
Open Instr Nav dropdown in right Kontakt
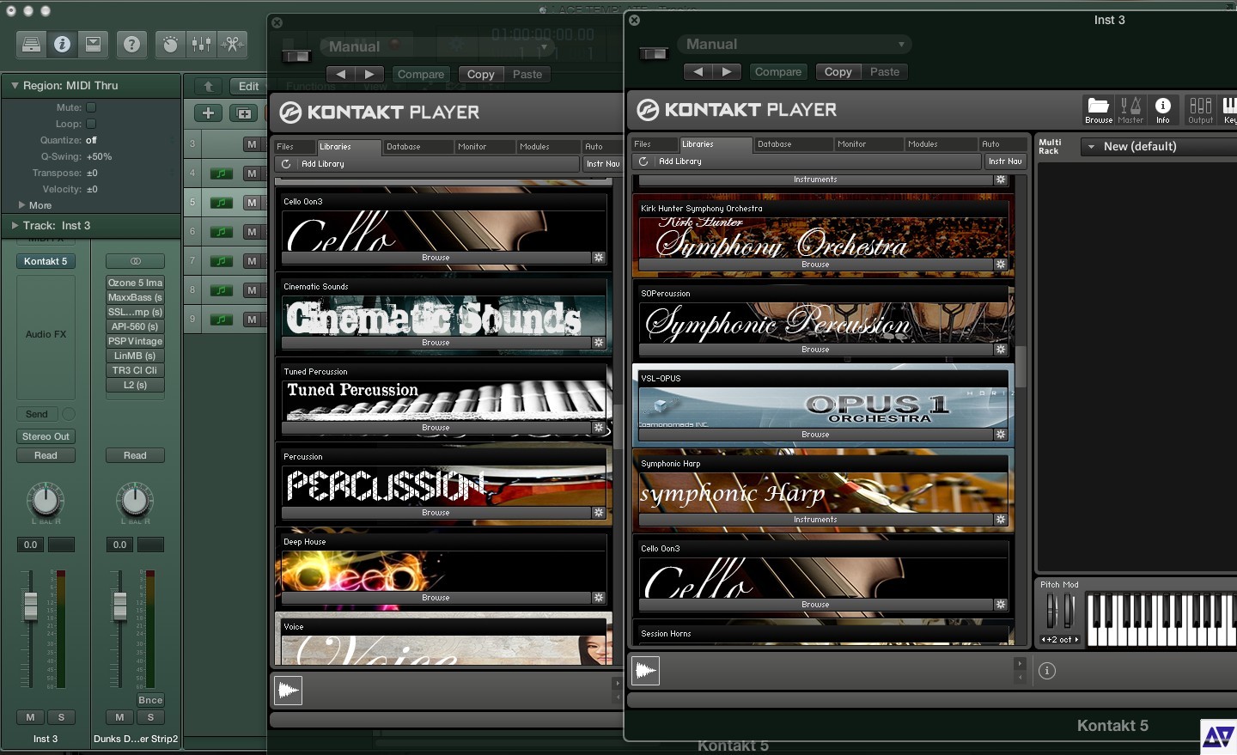[x=1005, y=161]
